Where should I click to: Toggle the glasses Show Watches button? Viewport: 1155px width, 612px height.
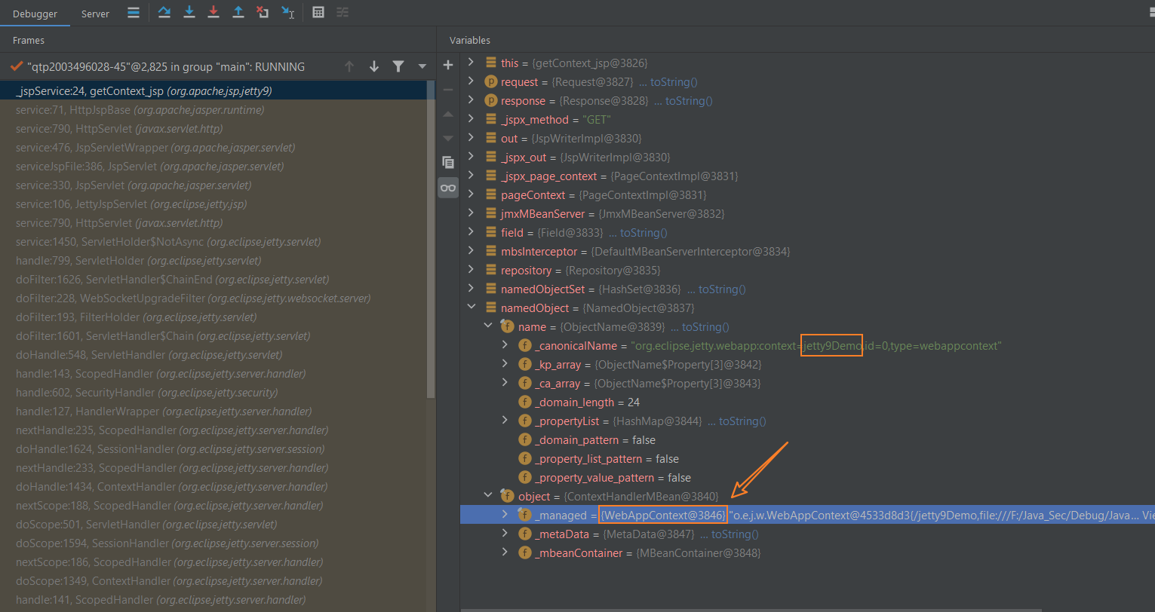coord(448,188)
